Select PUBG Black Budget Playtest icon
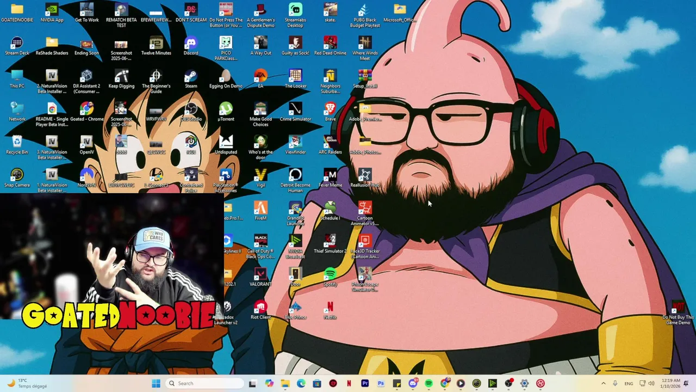This screenshot has height=392, width=696. tap(365, 15)
